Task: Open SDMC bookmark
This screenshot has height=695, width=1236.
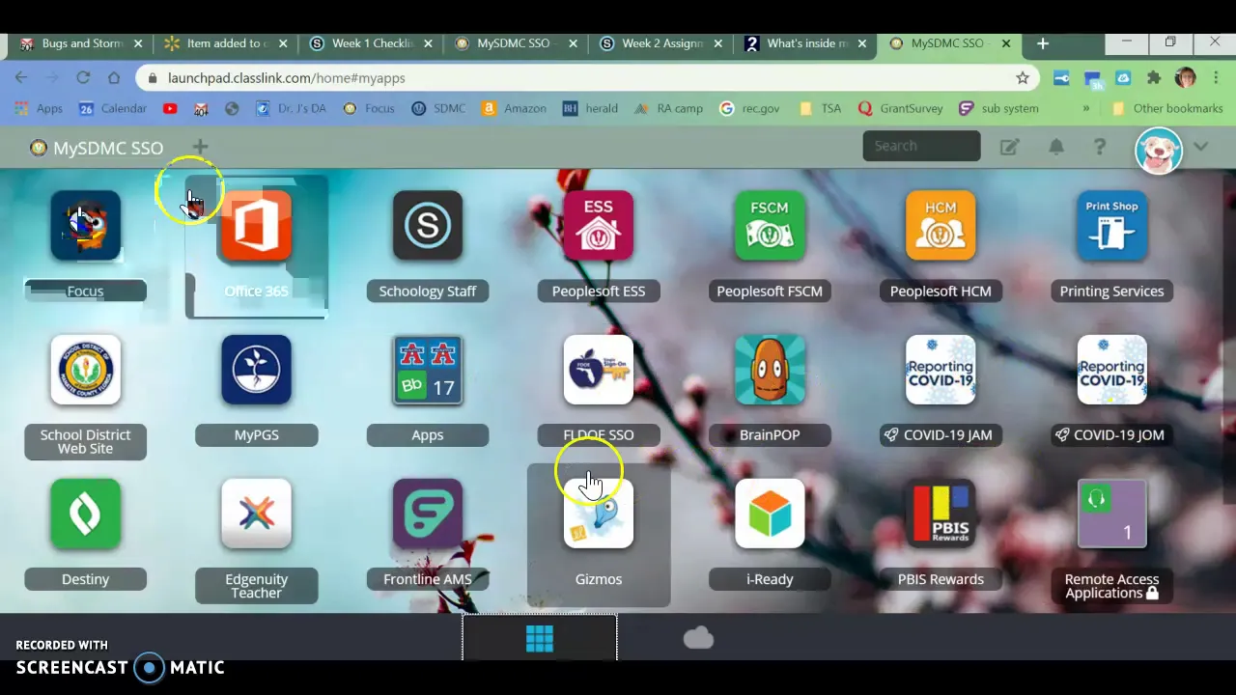Action: tap(438, 108)
